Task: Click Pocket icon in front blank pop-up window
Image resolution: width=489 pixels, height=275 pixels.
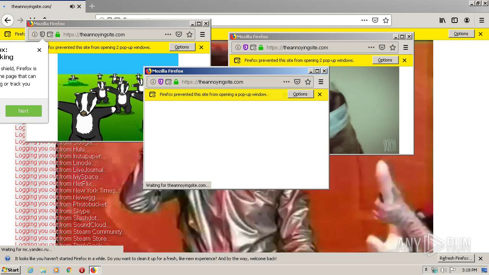Action: [297, 82]
